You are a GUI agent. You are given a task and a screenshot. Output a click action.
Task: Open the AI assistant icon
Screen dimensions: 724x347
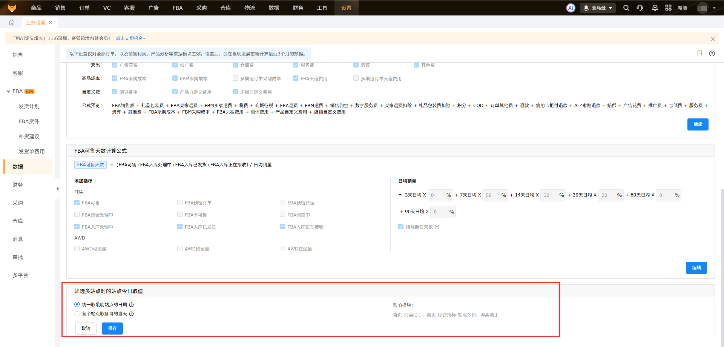571,8
